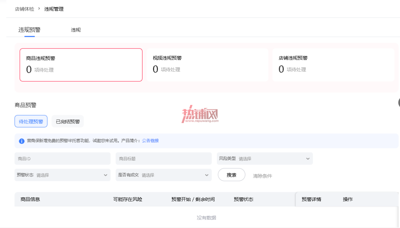Click the 搜索 button
The height and width of the screenshot is (228, 400).
click(x=232, y=175)
